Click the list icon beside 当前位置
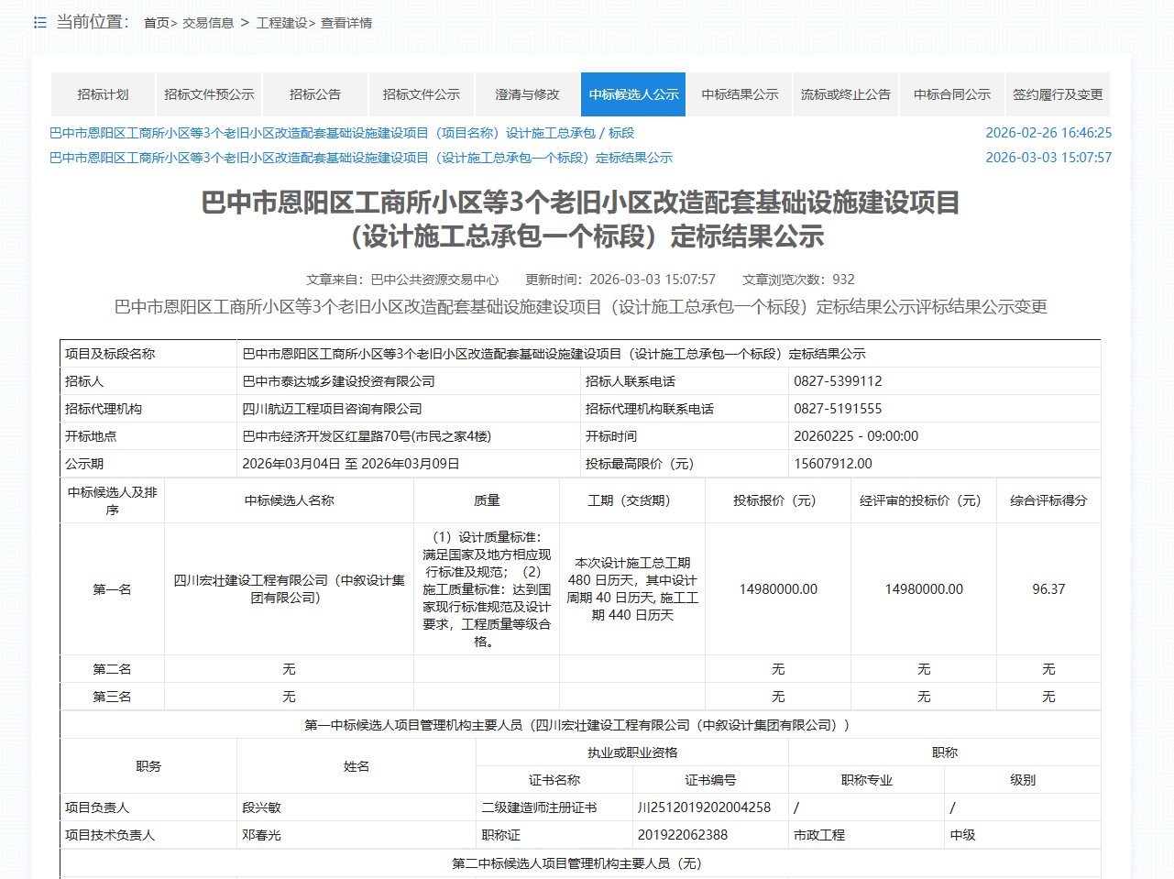The height and width of the screenshot is (879, 1174). [39, 22]
